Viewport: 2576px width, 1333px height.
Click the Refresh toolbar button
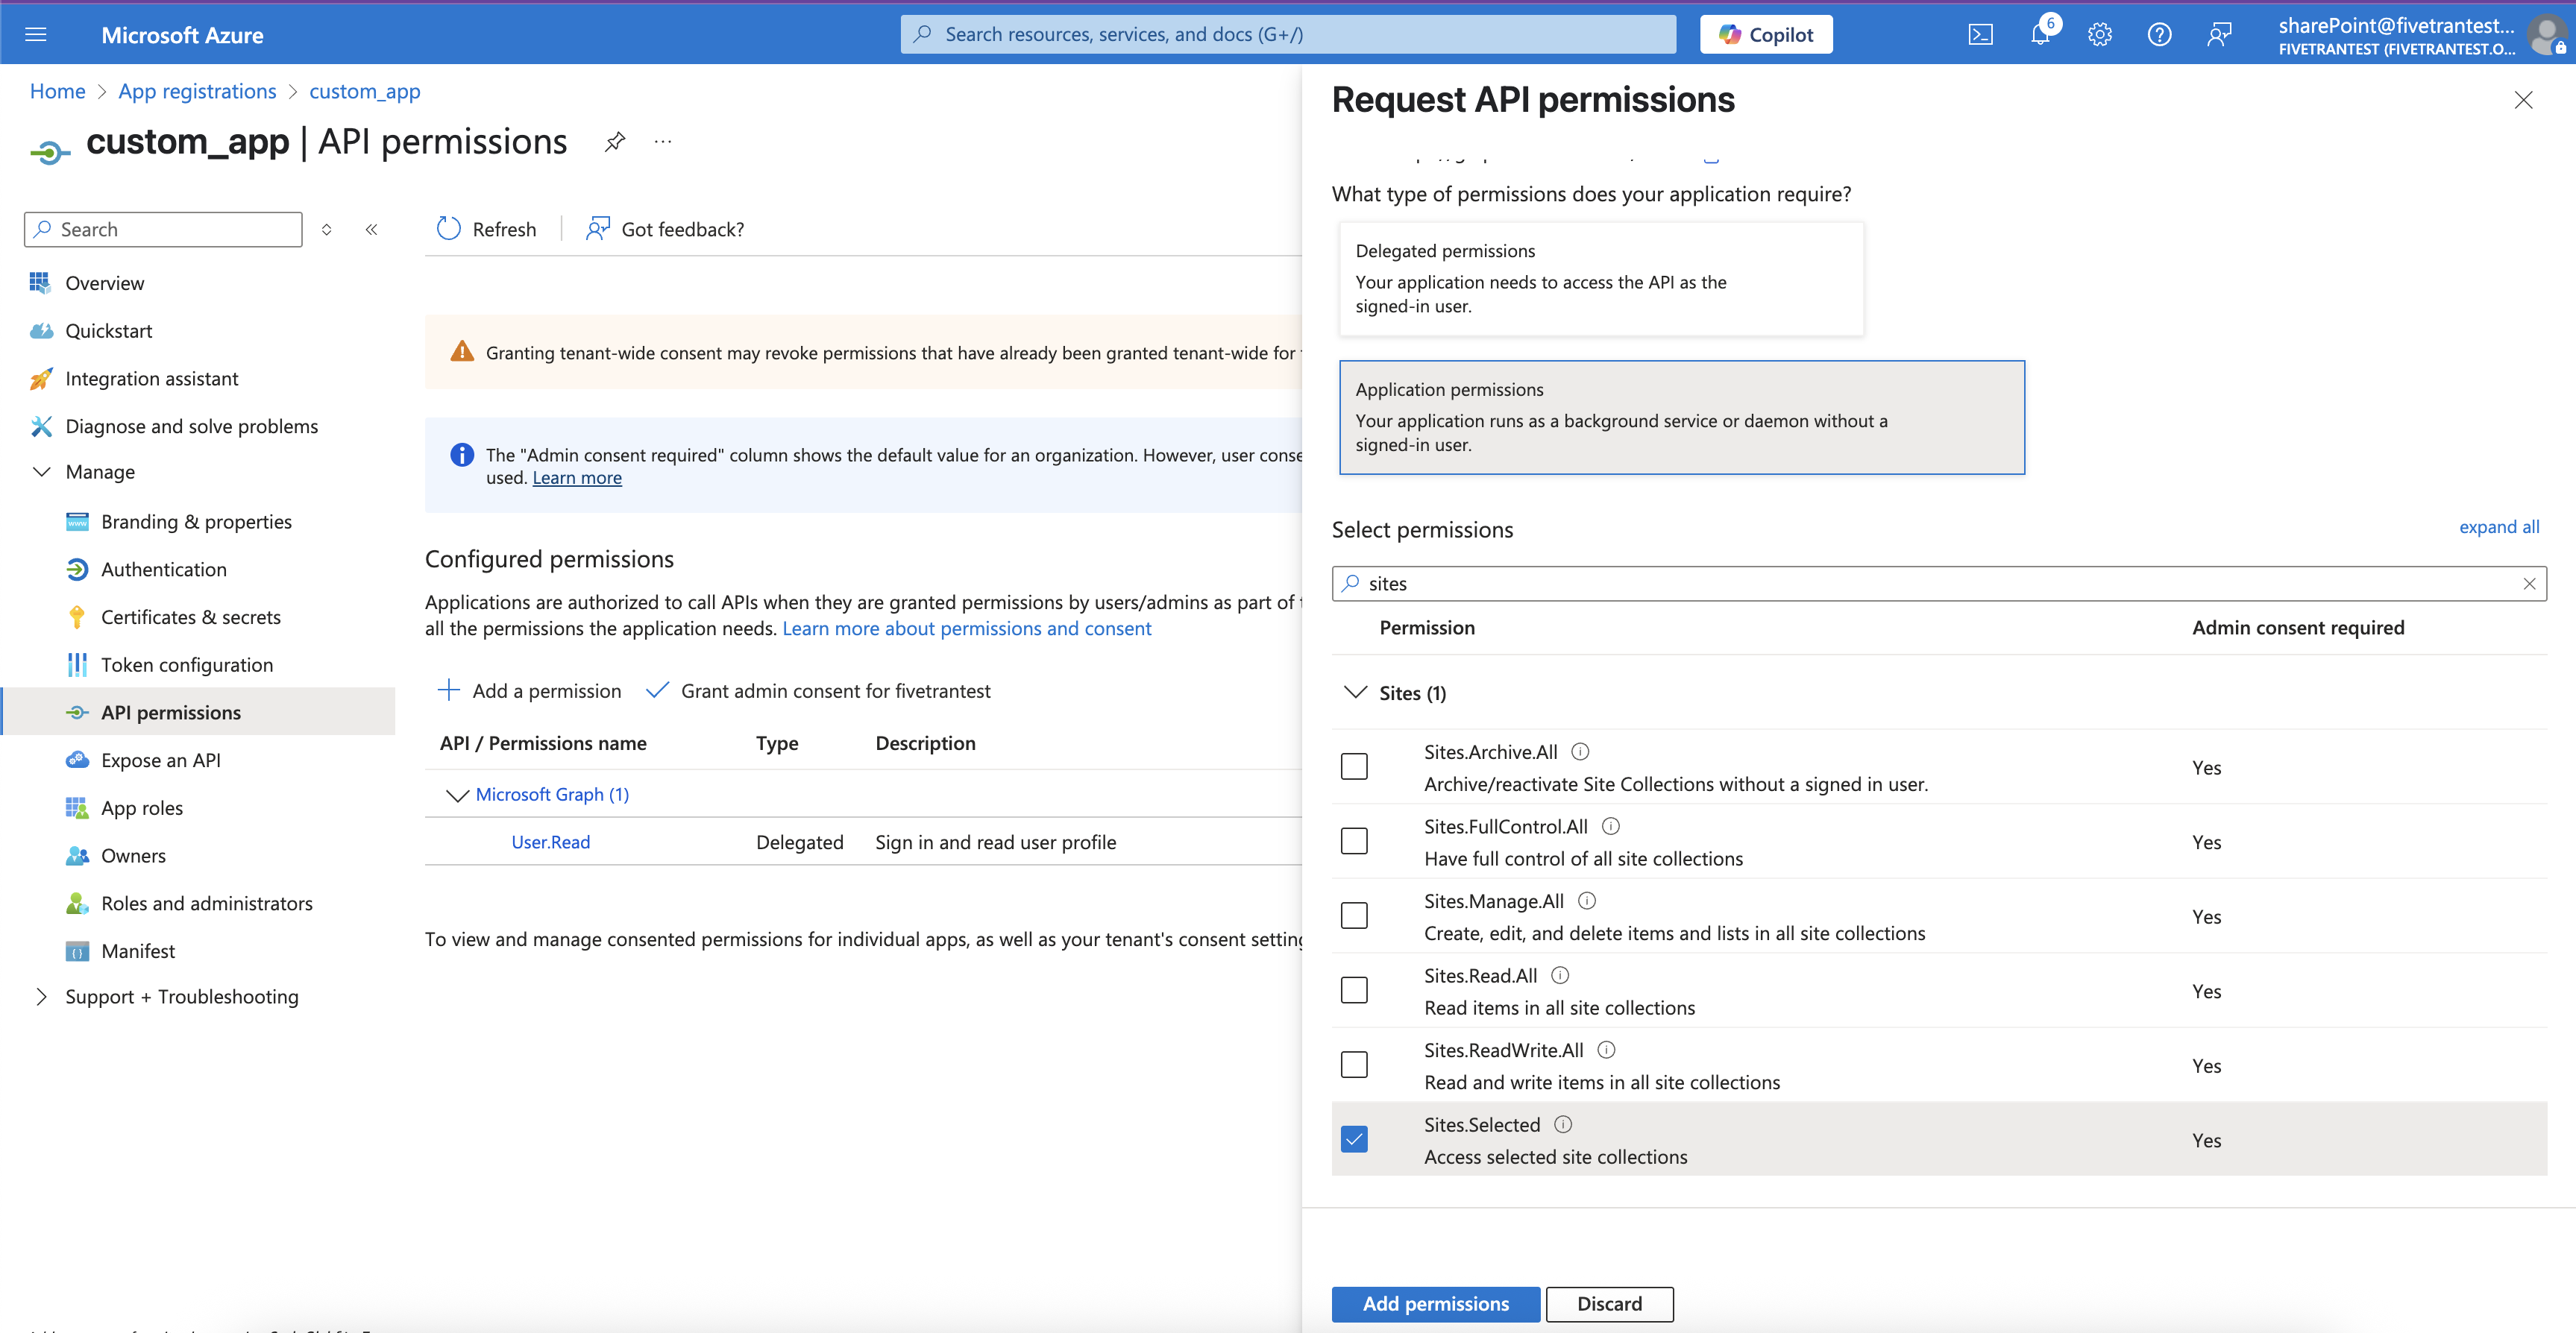486,229
